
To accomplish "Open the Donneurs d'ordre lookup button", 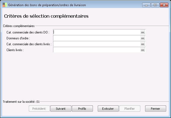I will pyautogui.click(x=143, y=38).
